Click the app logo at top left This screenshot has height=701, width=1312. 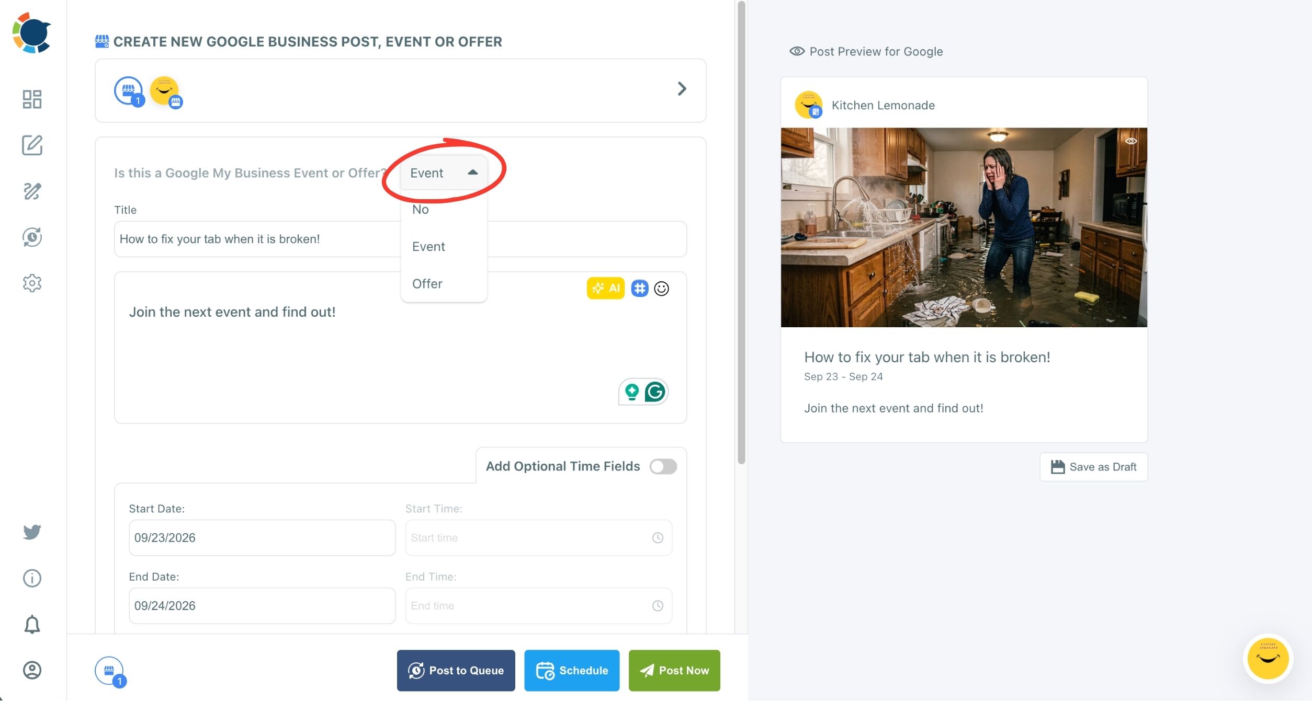coord(32,33)
